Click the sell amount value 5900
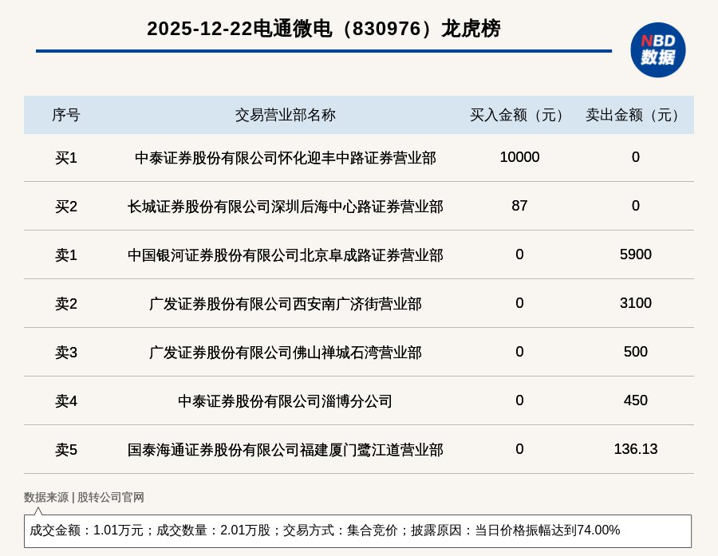 click(x=635, y=254)
